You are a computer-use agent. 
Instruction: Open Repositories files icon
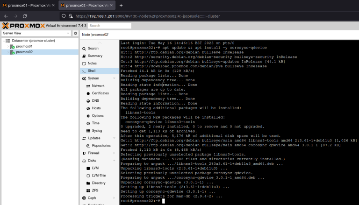[x=88, y=146]
